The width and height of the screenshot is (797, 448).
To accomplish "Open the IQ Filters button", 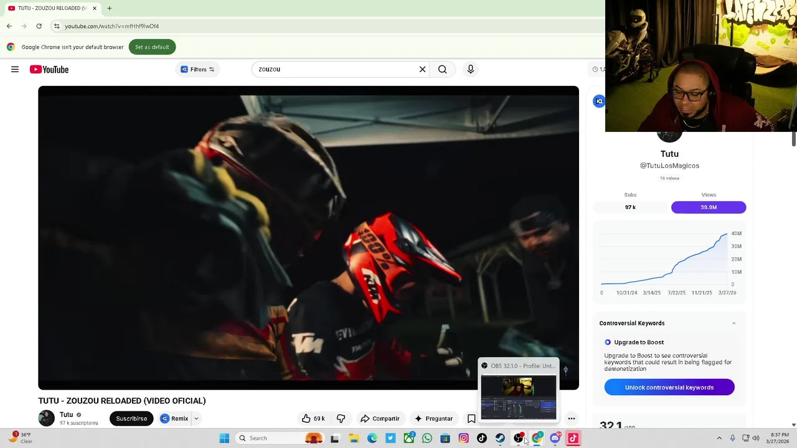I will pos(197,69).
